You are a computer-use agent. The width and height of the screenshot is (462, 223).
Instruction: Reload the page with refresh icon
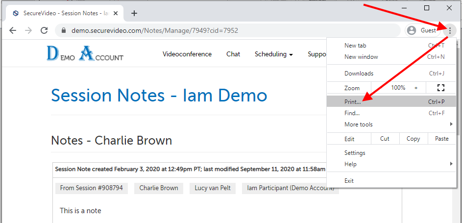pyautogui.click(x=44, y=30)
